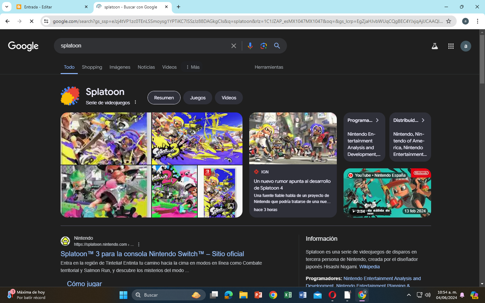Image resolution: width=485 pixels, height=303 pixels.
Task: Clear the search box with the X icon
Action: pyautogui.click(x=233, y=46)
